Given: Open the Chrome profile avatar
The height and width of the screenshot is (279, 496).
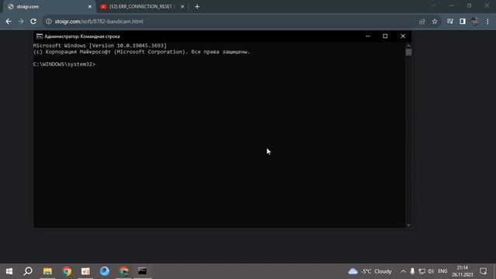Looking at the screenshot, I should pos(475,22).
